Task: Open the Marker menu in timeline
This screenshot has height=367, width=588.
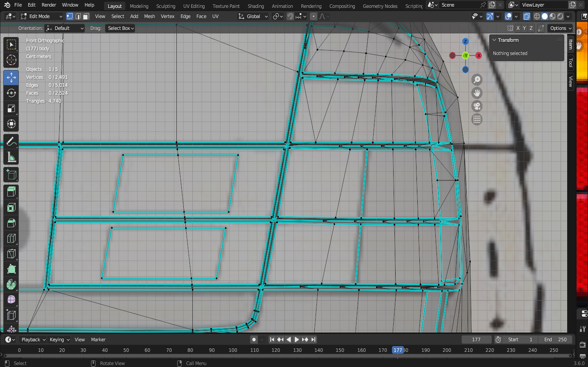Action: click(98, 340)
